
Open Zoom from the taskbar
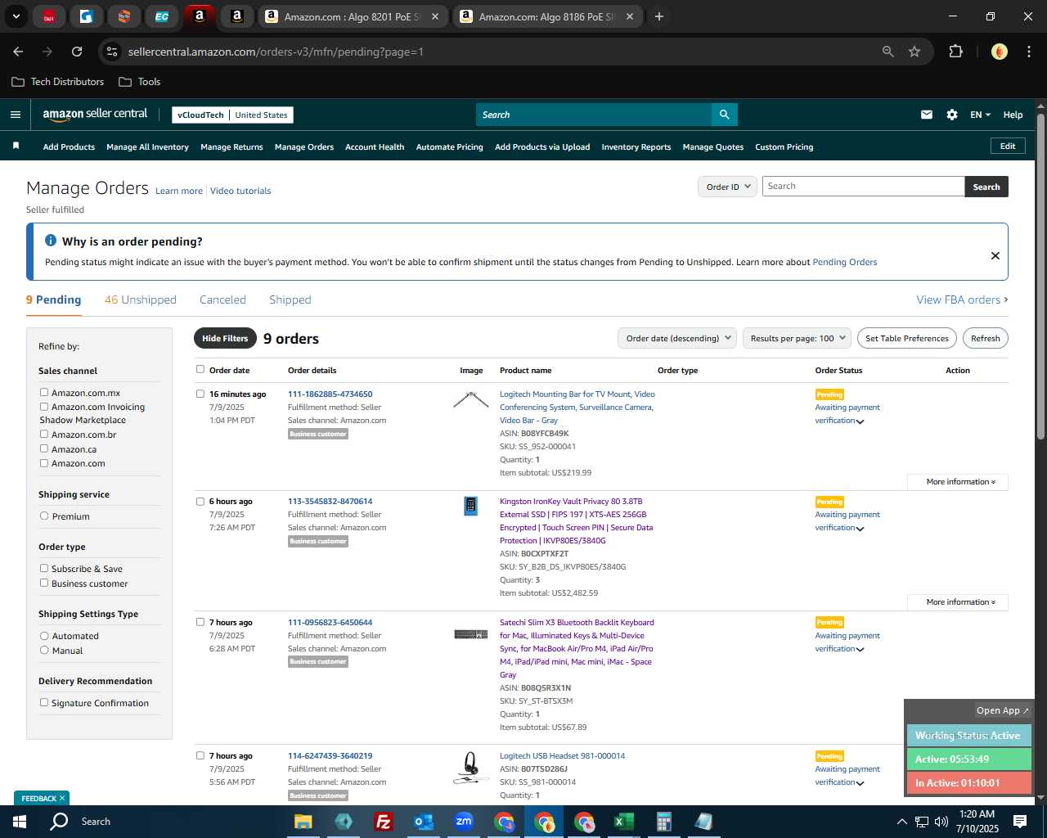[x=464, y=822]
